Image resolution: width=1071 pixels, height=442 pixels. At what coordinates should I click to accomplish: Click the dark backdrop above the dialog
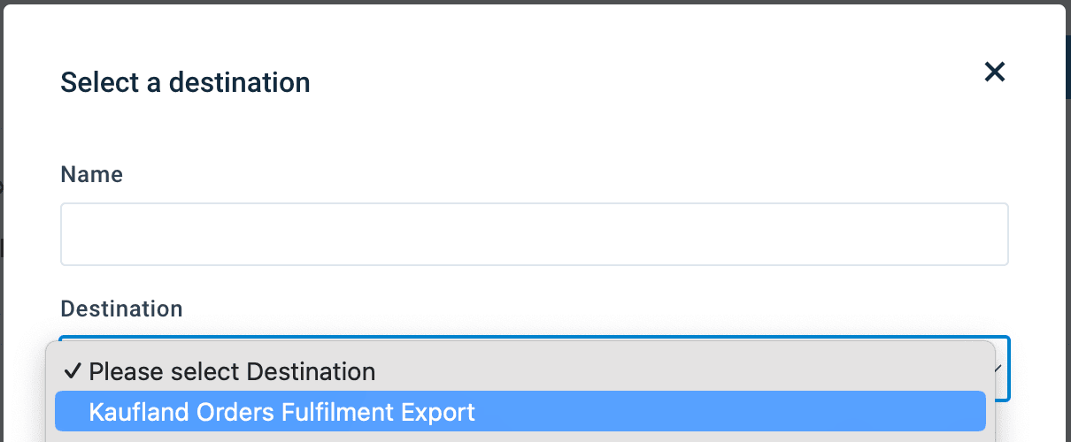pyautogui.click(x=531, y=2)
